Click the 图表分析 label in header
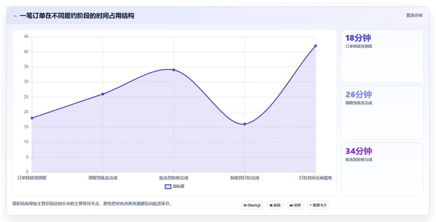Screen dimensions: 436x222 click(414, 15)
